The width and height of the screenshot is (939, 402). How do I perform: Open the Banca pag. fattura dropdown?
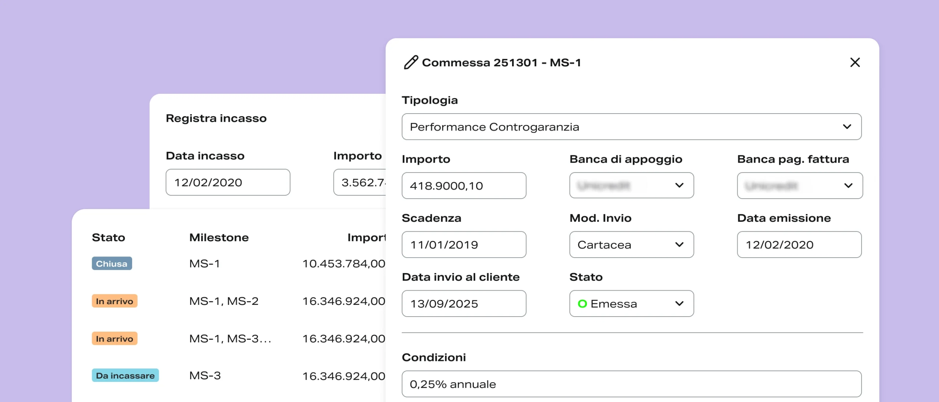click(800, 185)
